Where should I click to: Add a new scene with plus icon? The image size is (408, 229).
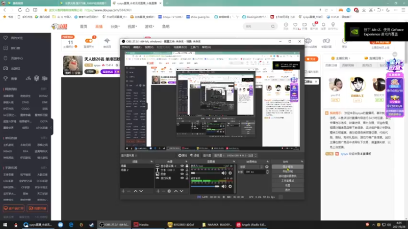[x=123, y=191]
